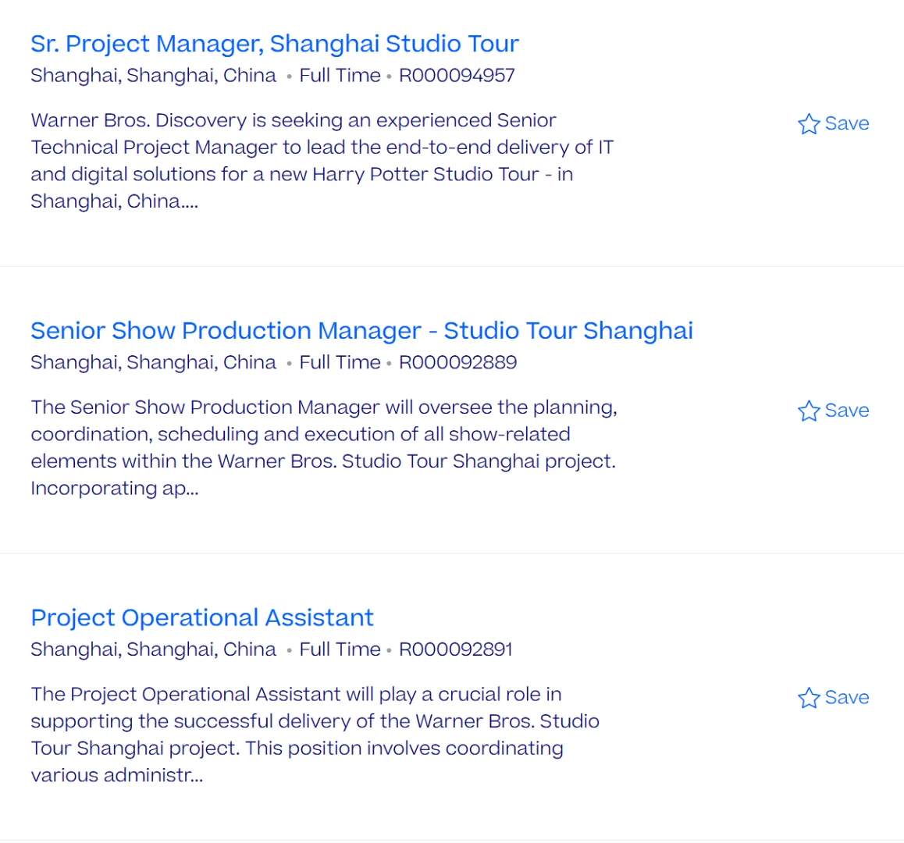Click Full Time label next to R000092891

(340, 649)
